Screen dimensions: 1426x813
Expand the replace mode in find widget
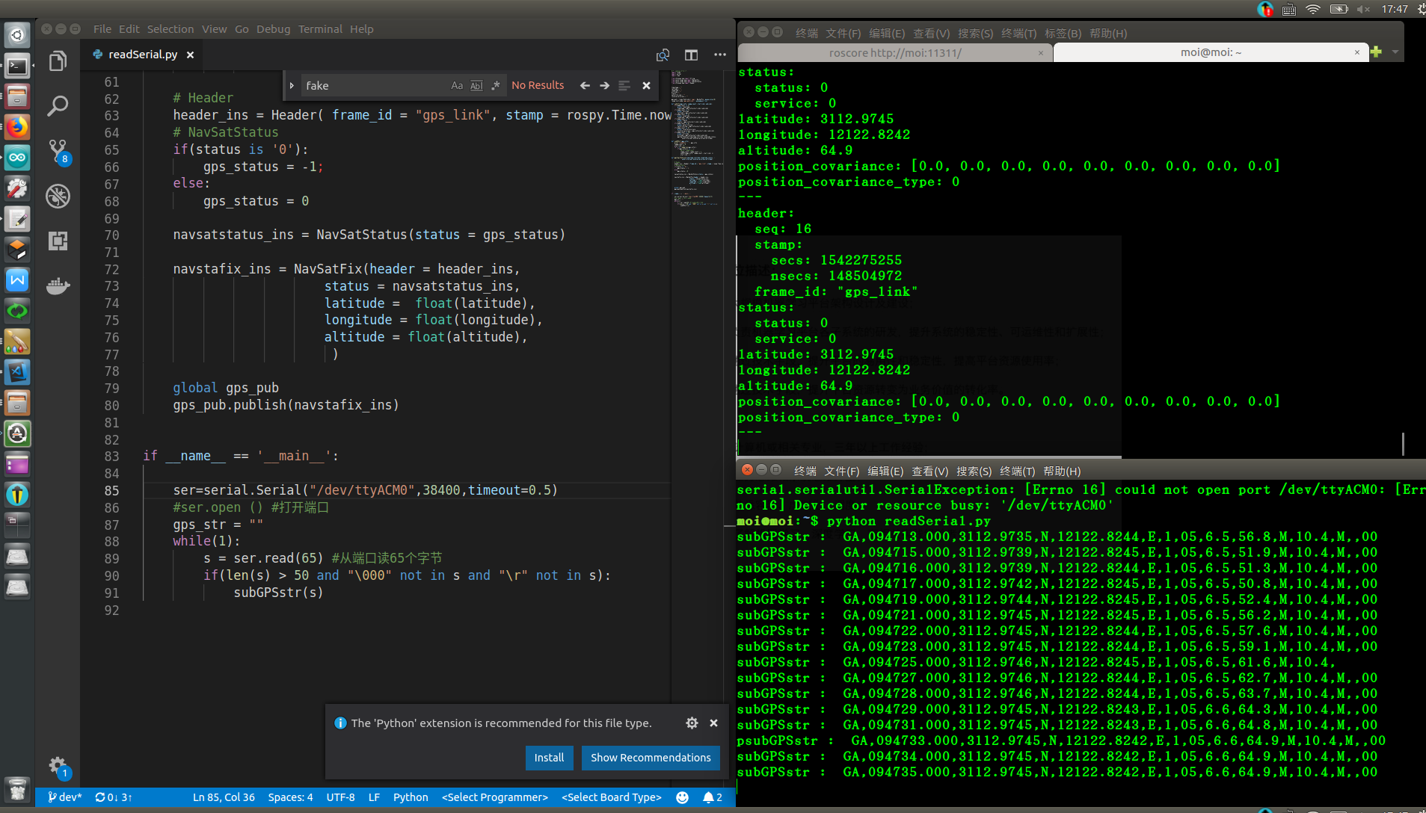pyautogui.click(x=292, y=86)
